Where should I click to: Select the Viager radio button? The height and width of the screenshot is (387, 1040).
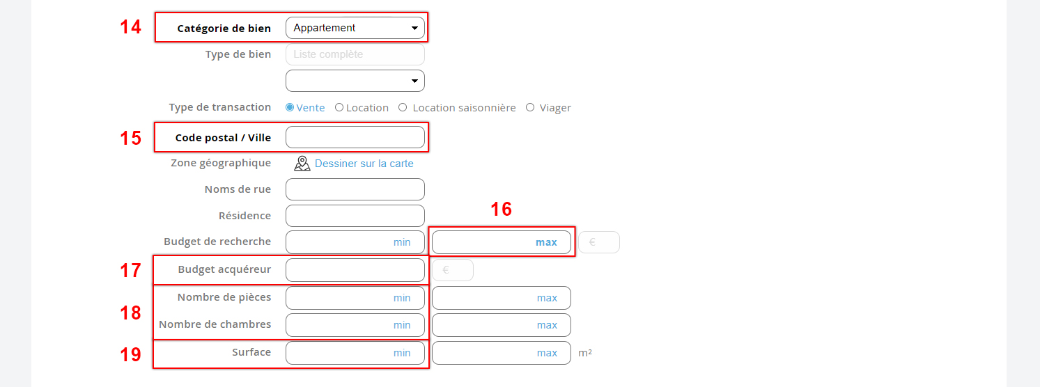point(530,108)
